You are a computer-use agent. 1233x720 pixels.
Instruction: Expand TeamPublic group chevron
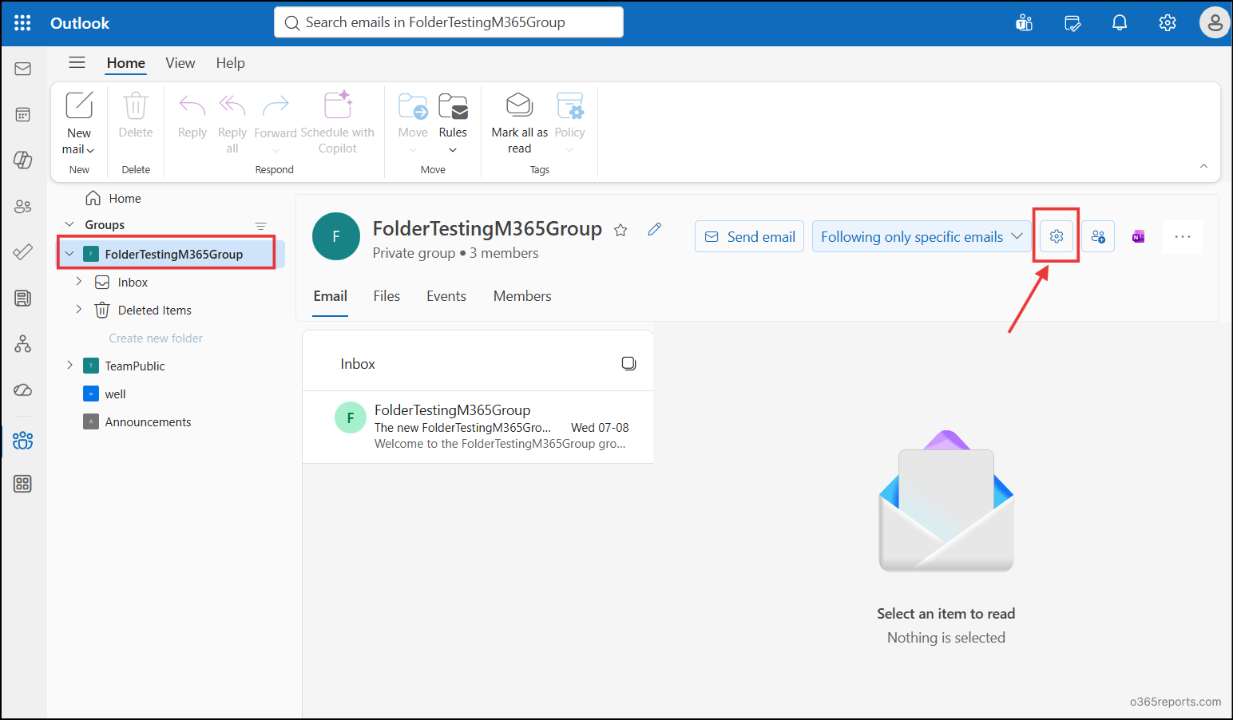(69, 366)
